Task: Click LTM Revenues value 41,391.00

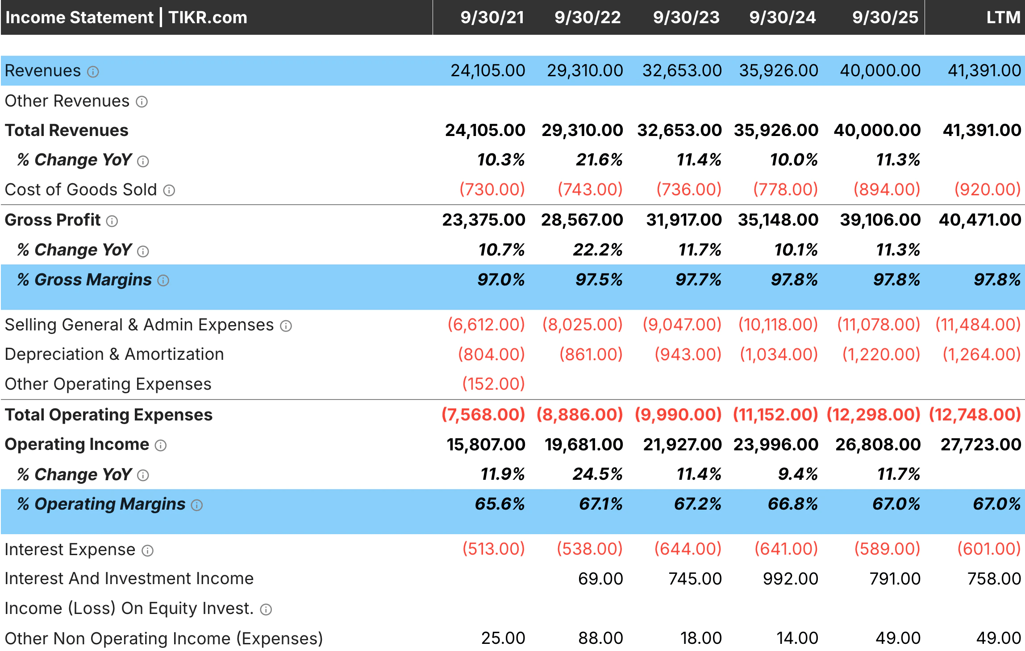Action: [984, 71]
